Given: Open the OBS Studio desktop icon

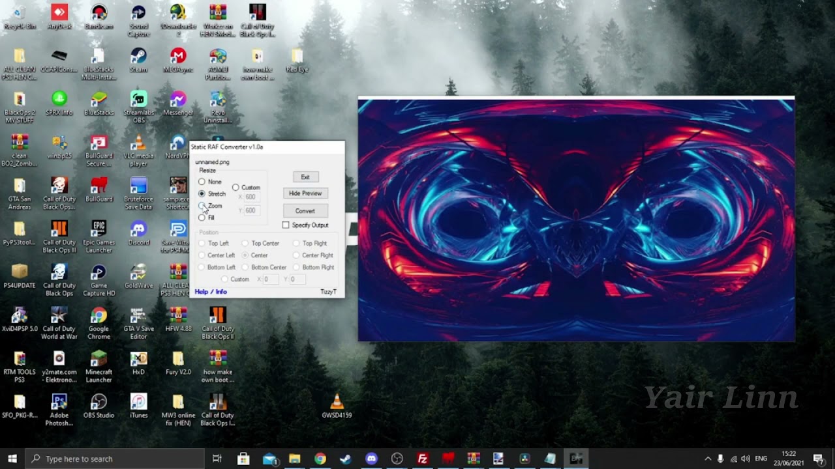Looking at the screenshot, I should point(99,406).
